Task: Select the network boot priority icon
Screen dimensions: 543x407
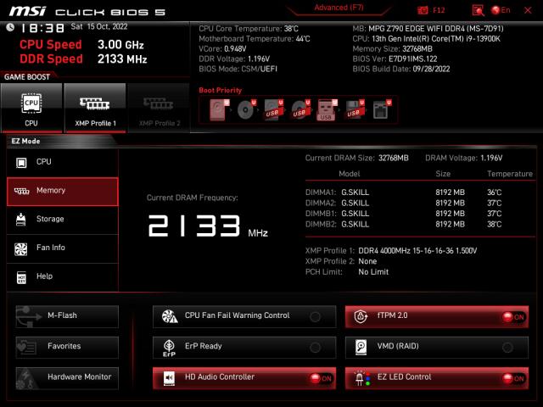Action: pyautogui.click(x=382, y=109)
